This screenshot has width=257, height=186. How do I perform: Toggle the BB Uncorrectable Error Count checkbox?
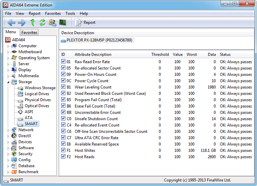(63, 112)
